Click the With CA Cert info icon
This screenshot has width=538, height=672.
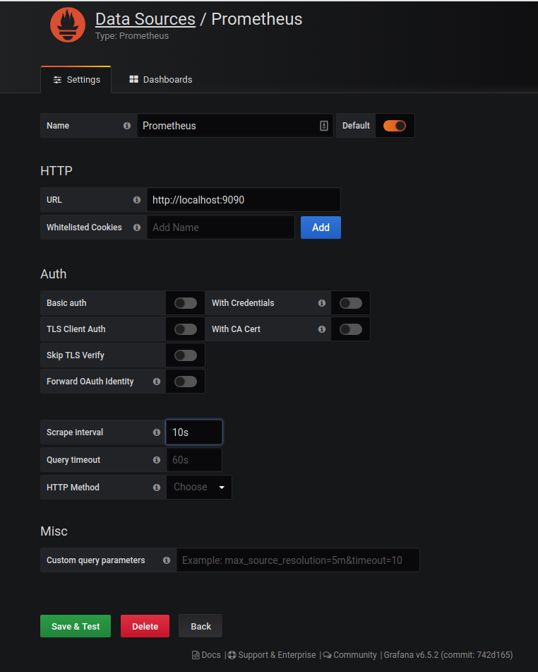tap(322, 329)
